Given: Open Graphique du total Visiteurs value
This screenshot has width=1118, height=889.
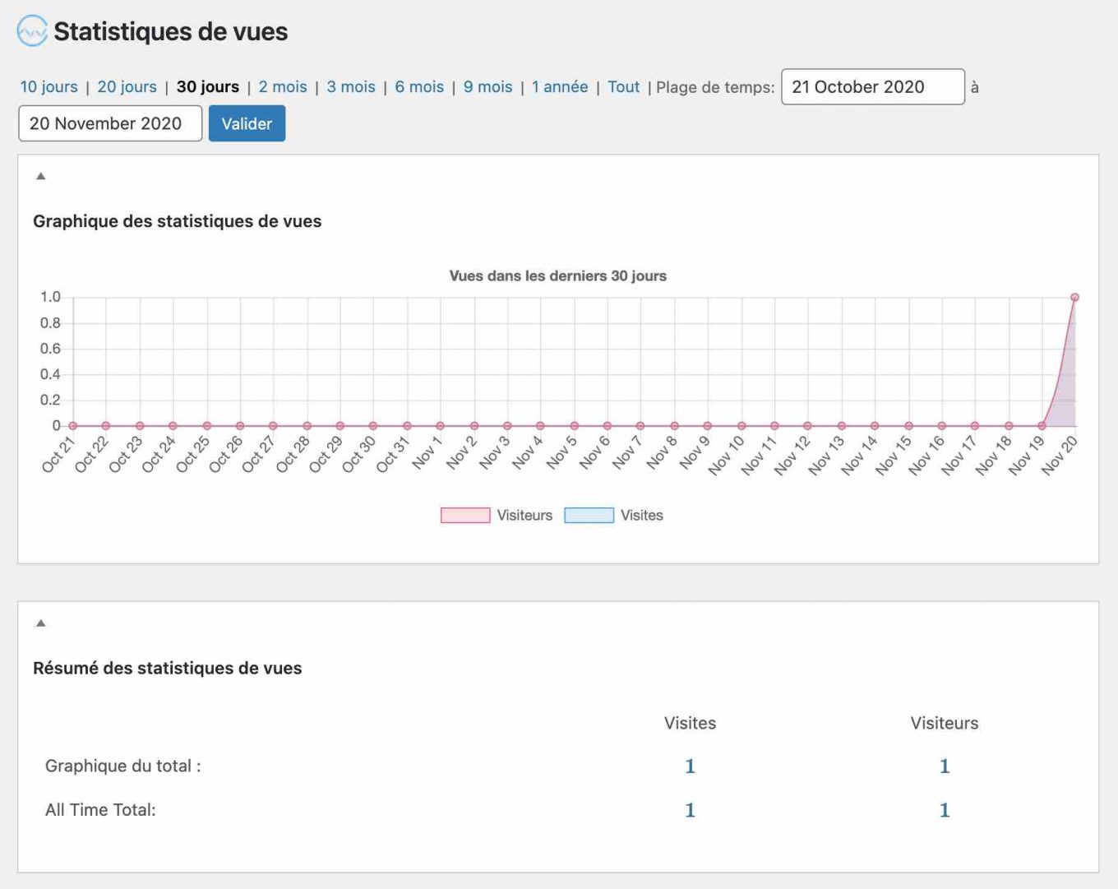Looking at the screenshot, I should click(945, 766).
